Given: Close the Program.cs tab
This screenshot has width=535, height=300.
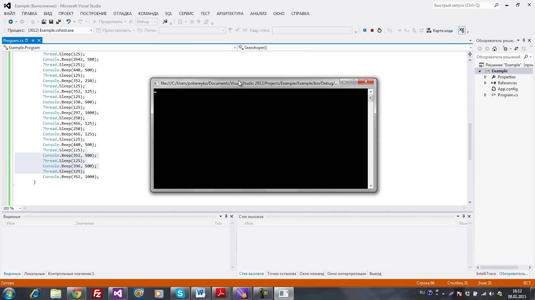Looking at the screenshot, I should coord(39,40).
